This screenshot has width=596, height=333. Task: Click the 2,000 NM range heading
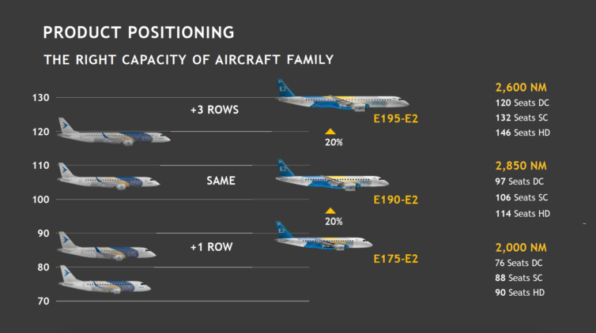point(521,248)
